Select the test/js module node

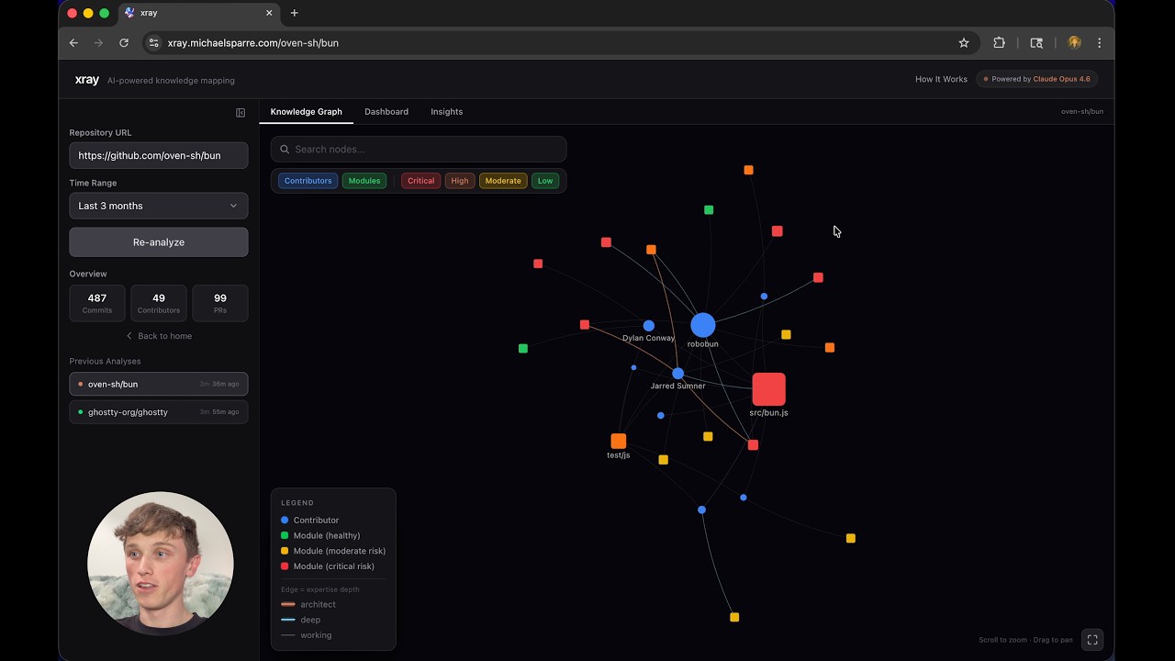(619, 441)
